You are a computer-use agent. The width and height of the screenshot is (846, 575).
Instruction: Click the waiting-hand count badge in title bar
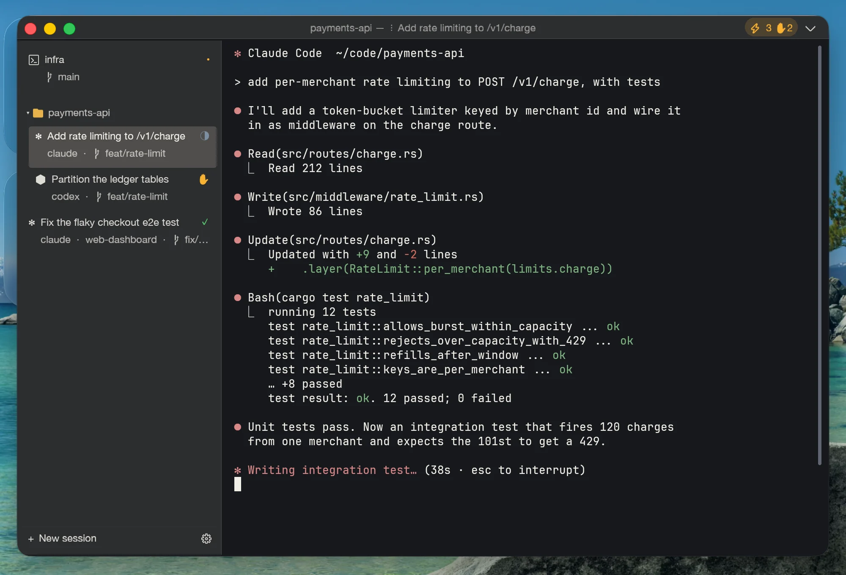tap(785, 28)
